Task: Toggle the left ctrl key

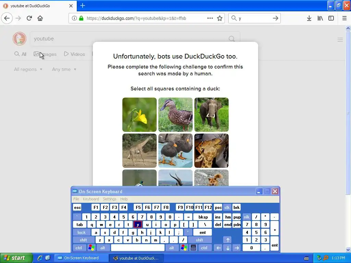Action: [79, 248]
